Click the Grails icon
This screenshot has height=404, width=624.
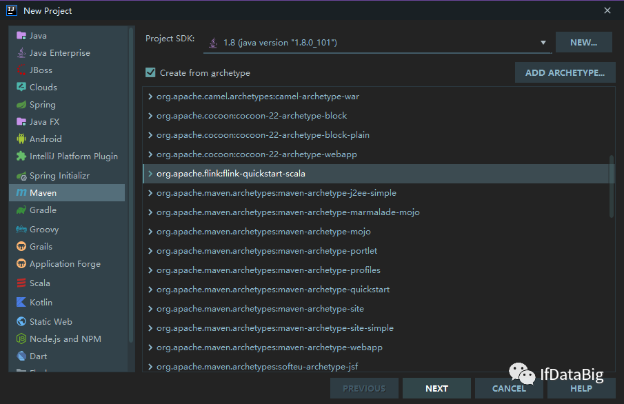[21, 247]
